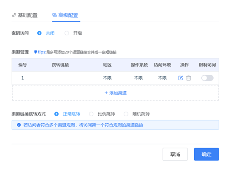The width and height of the screenshot is (231, 169).
Task: Switch to the 基础配置 tab
Action: 25,15
